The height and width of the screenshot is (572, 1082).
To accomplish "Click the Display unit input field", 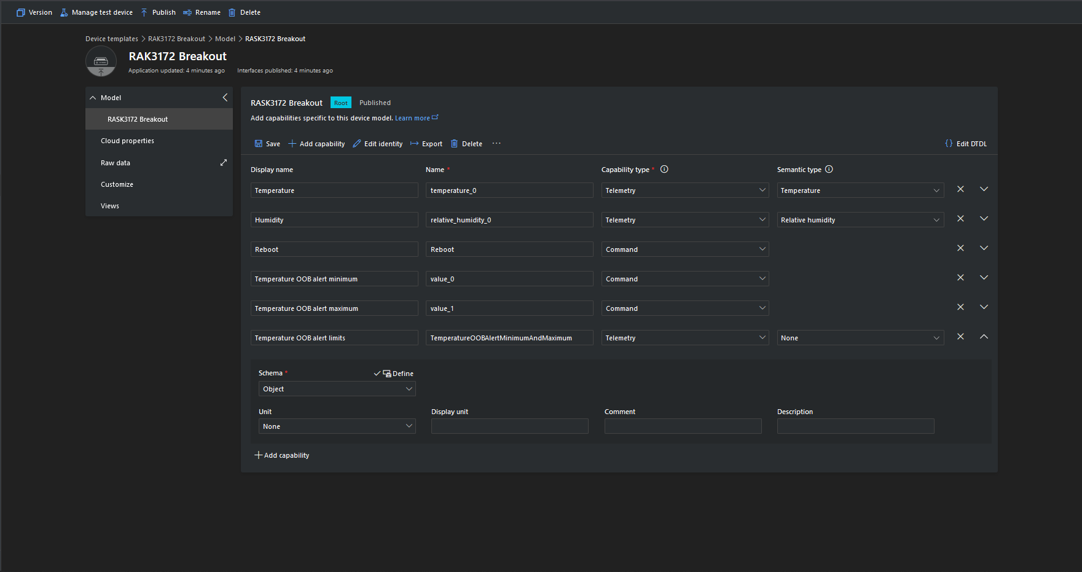I will pyautogui.click(x=509, y=426).
